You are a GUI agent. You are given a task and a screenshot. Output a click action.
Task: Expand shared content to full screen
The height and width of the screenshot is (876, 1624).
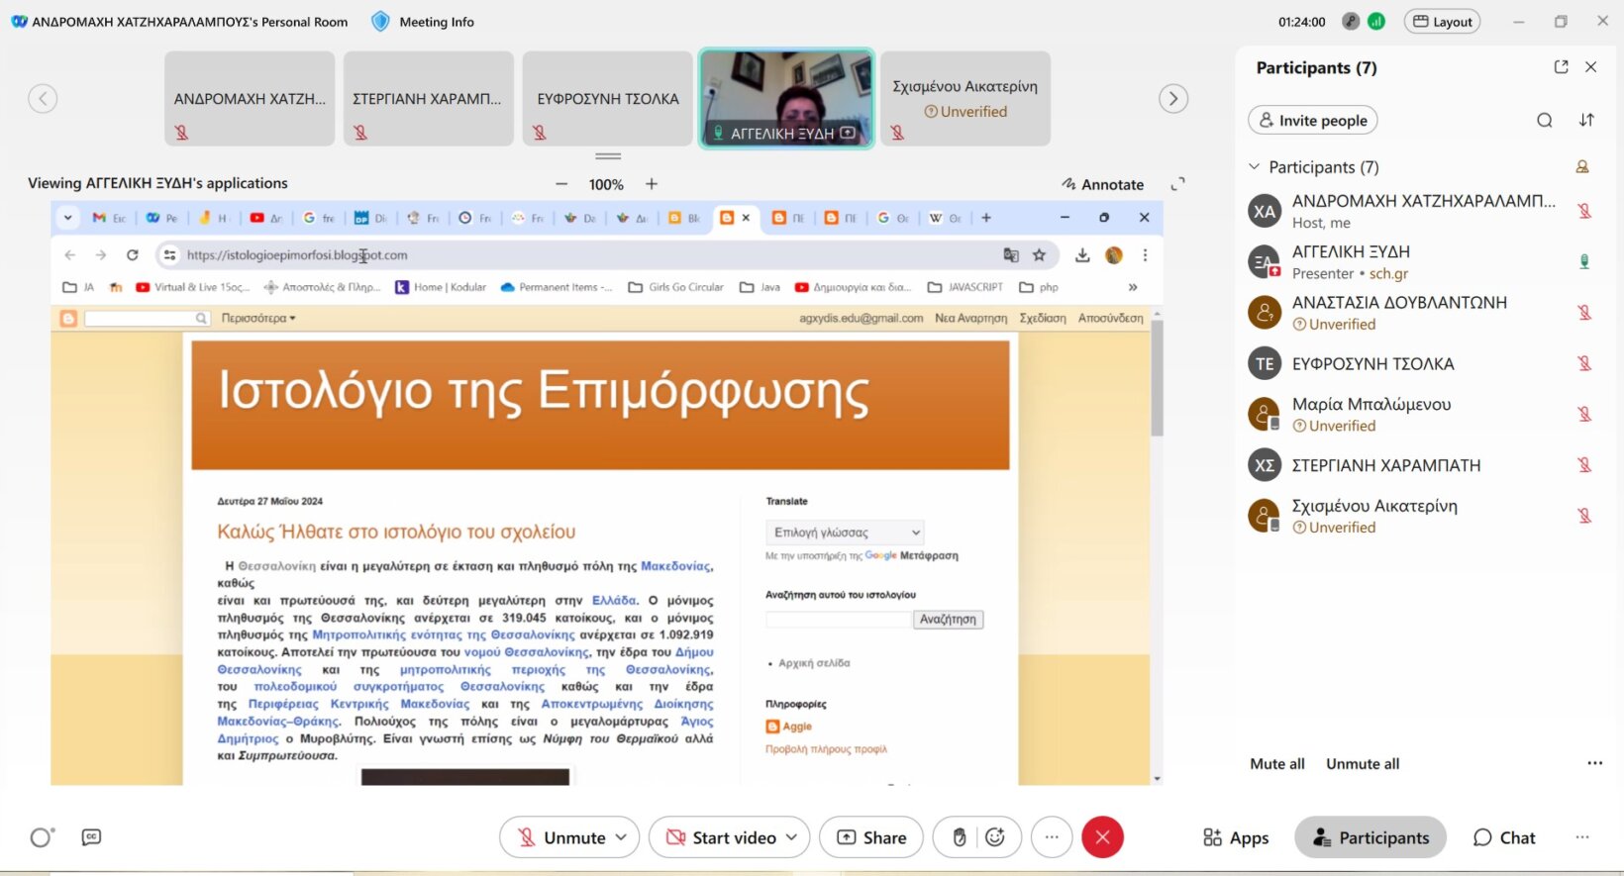(x=1177, y=184)
